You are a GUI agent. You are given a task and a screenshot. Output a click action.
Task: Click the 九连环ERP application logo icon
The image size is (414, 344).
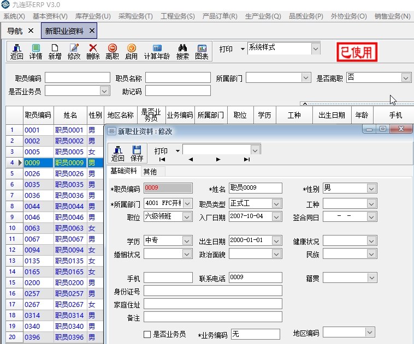5,4
